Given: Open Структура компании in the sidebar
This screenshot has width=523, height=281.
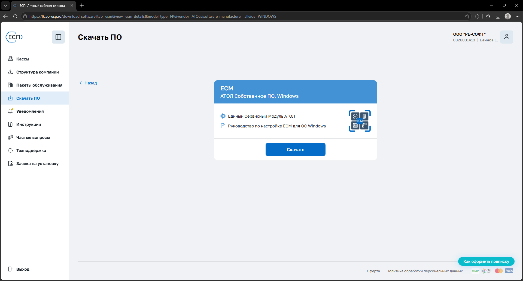Looking at the screenshot, I should coord(35,72).
